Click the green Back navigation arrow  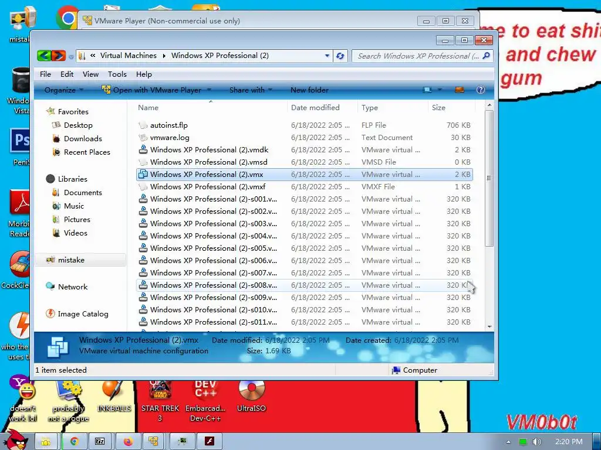pos(45,56)
